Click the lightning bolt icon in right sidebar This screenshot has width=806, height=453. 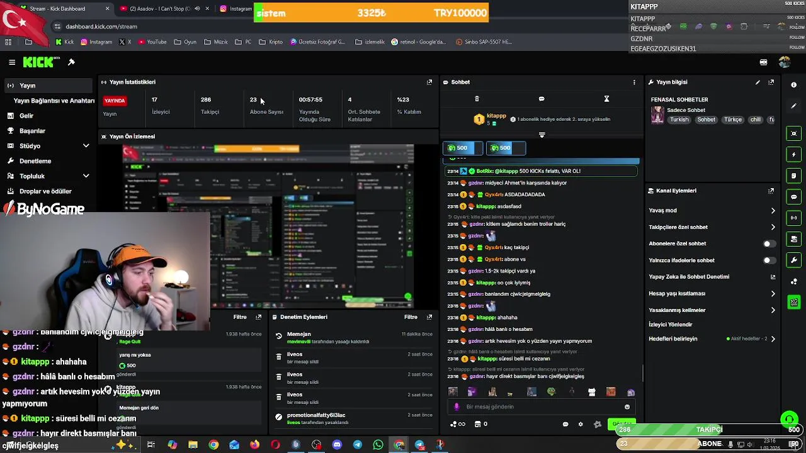click(793, 155)
